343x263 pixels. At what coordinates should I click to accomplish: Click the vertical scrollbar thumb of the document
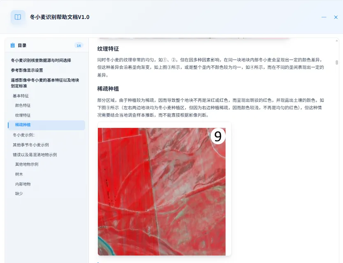coord(337,63)
